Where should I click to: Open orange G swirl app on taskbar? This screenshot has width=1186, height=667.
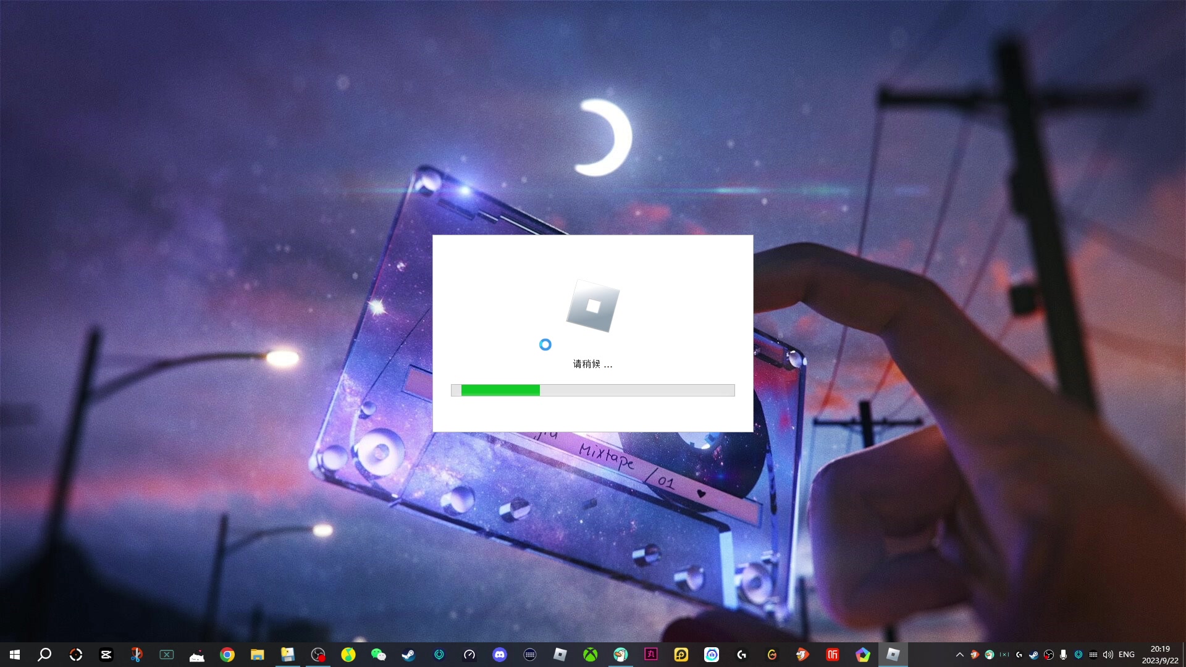[772, 655]
